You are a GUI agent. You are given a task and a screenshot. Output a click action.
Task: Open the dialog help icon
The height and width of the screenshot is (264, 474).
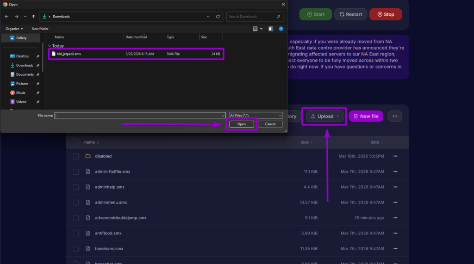[281, 29]
